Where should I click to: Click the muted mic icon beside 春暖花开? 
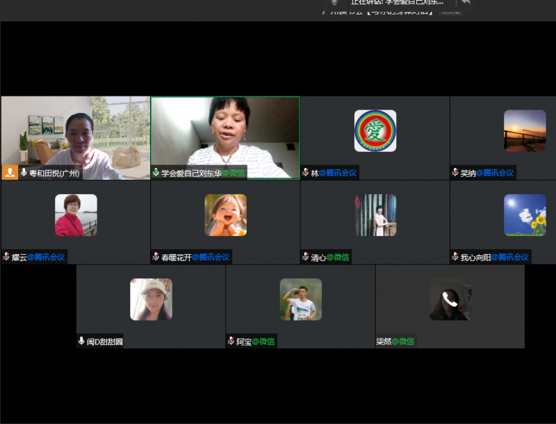pyautogui.click(x=156, y=257)
